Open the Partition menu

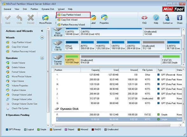point(34,9)
